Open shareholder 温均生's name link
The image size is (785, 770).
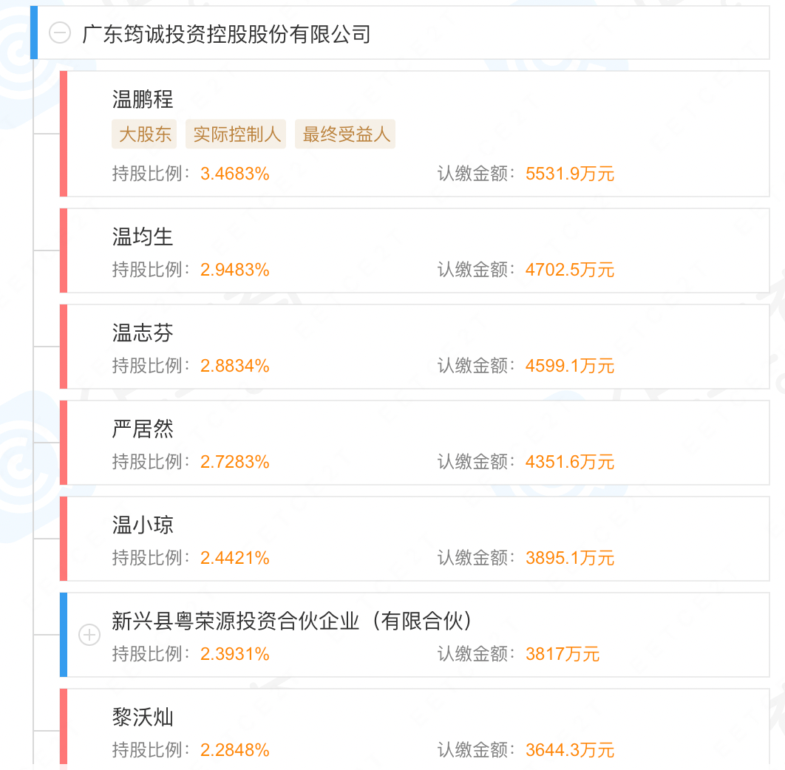click(143, 237)
